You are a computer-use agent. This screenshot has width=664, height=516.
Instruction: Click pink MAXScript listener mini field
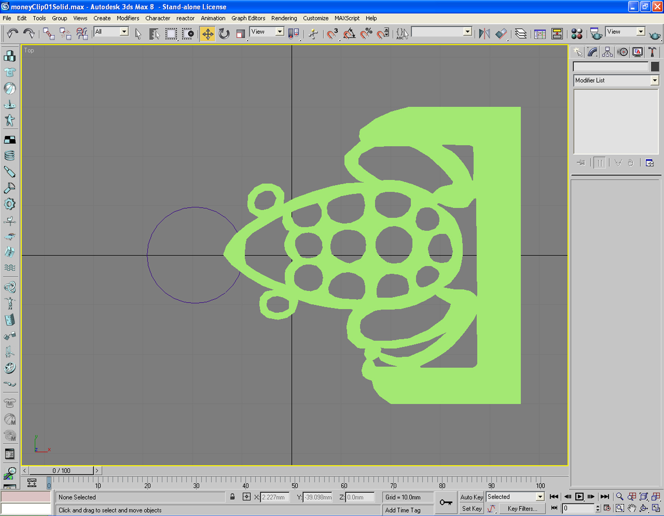tap(26, 497)
